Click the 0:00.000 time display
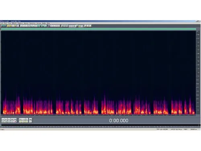Screen dimensions: 201x151 119,120
